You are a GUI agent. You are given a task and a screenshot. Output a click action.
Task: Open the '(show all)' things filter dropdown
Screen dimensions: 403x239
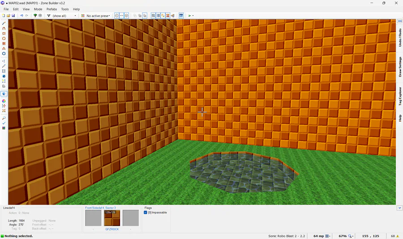tap(64, 16)
